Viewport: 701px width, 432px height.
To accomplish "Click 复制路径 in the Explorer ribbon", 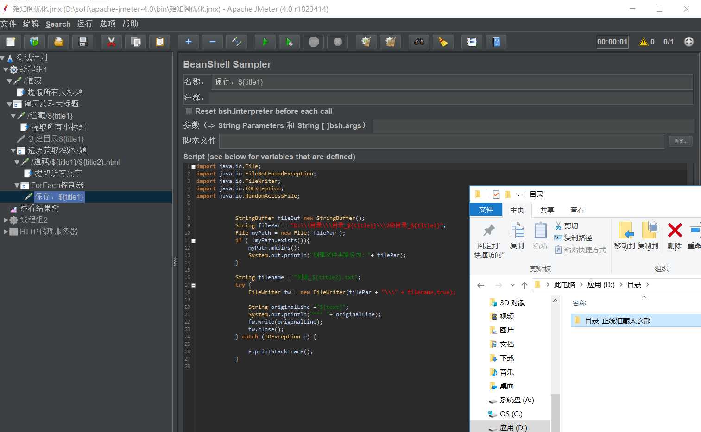I will tap(574, 238).
